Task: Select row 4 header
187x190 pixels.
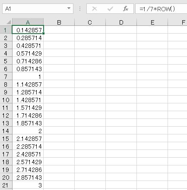Action: (6, 53)
